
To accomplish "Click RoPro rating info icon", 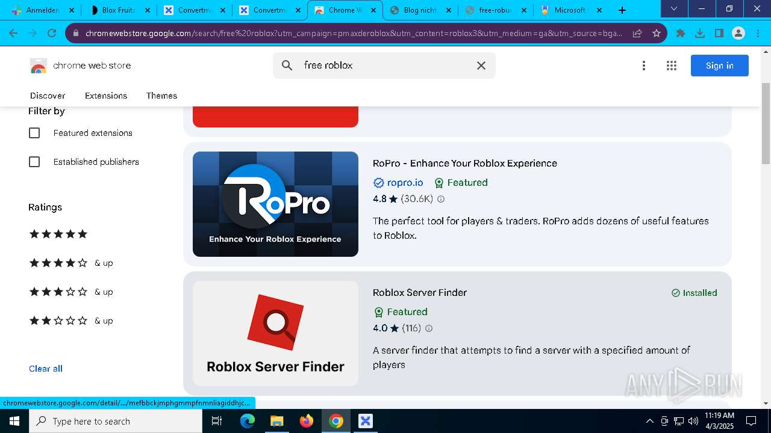I will (x=441, y=199).
